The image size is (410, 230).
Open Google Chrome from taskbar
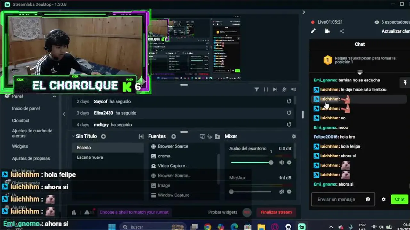[207, 227]
